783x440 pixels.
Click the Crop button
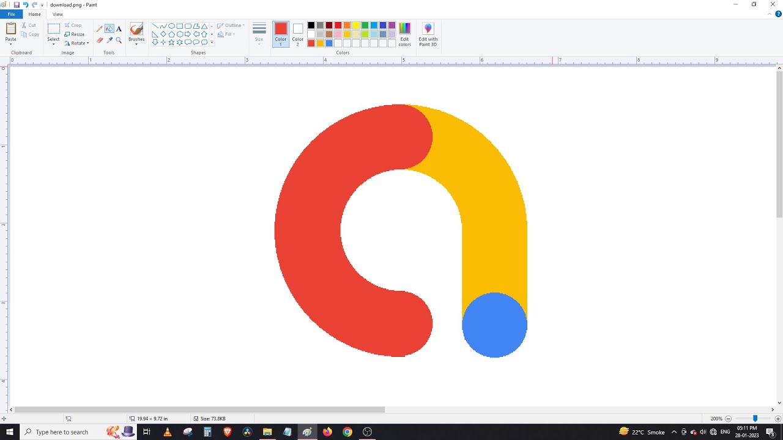click(73, 26)
